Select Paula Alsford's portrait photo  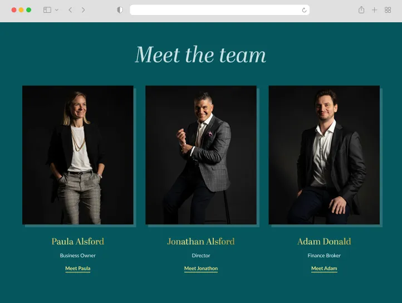click(x=78, y=155)
